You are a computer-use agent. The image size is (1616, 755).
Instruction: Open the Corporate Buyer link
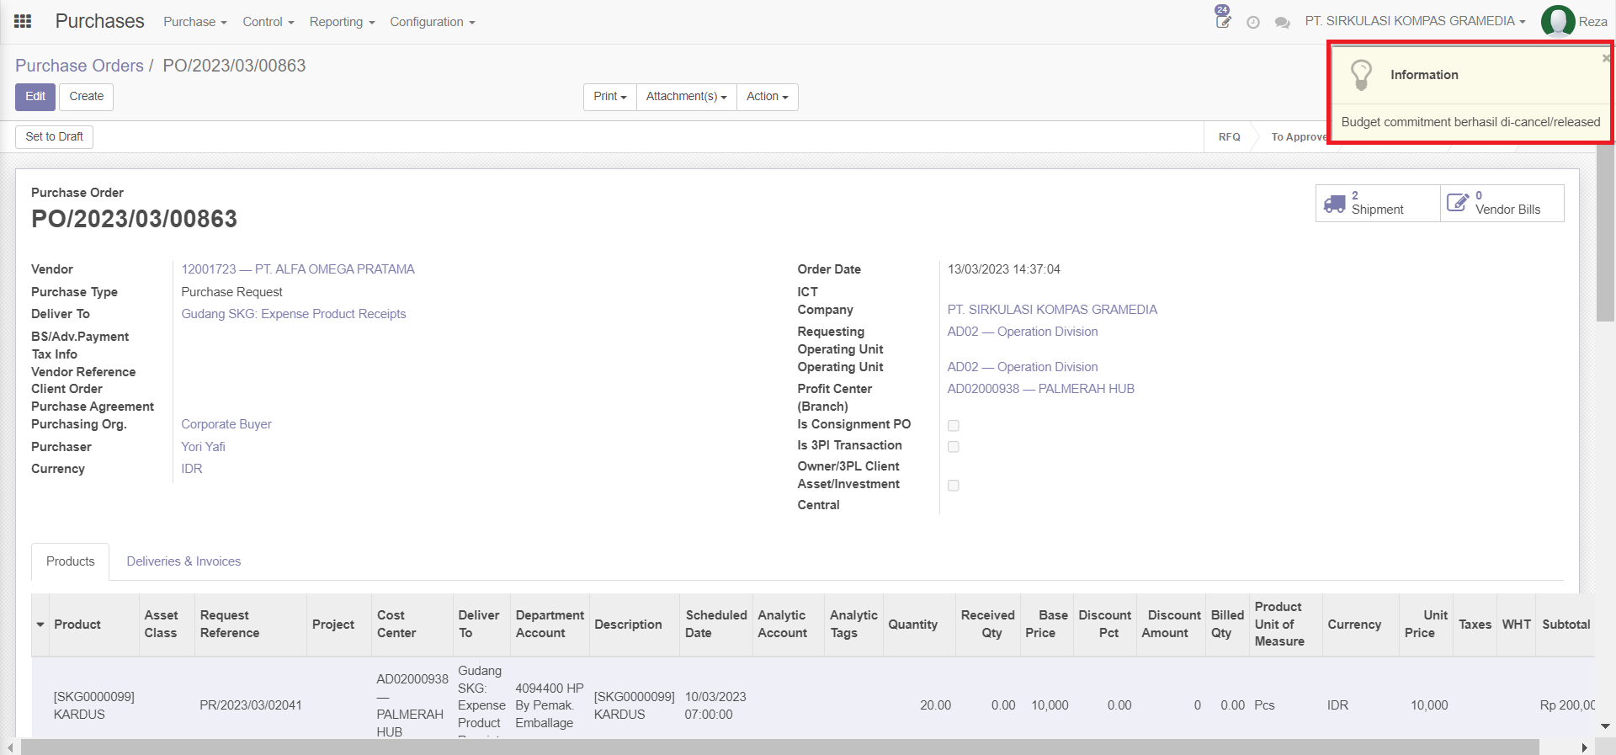226,424
